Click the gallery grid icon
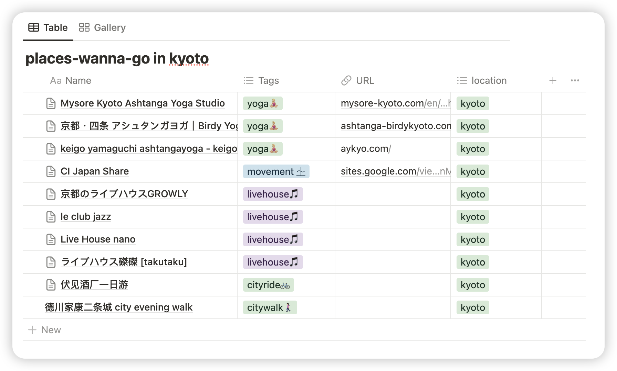Image resolution: width=617 pixels, height=371 pixels. pyautogui.click(x=84, y=27)
